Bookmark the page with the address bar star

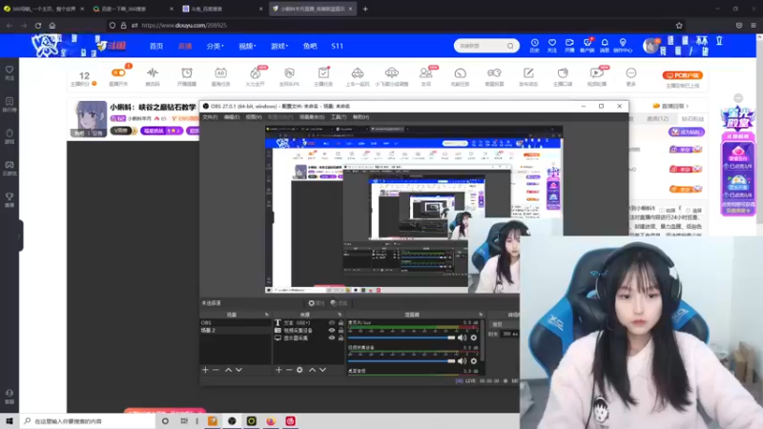pos(679,26)
